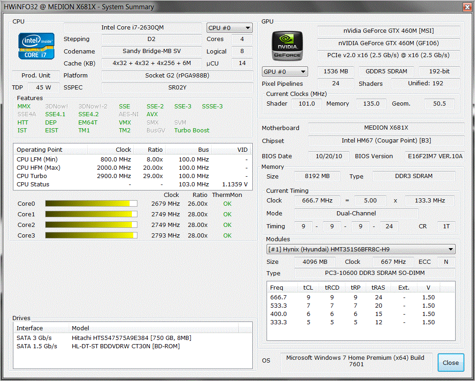This screenshot has width=475, height=381.
Task: Click the nVidia GeForce GTX 460M [MSI] field
Action: coord(389,31)
